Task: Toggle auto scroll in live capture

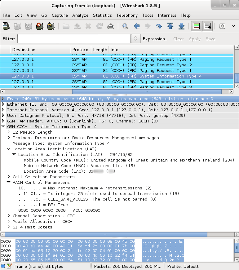Action: (207, 26)
